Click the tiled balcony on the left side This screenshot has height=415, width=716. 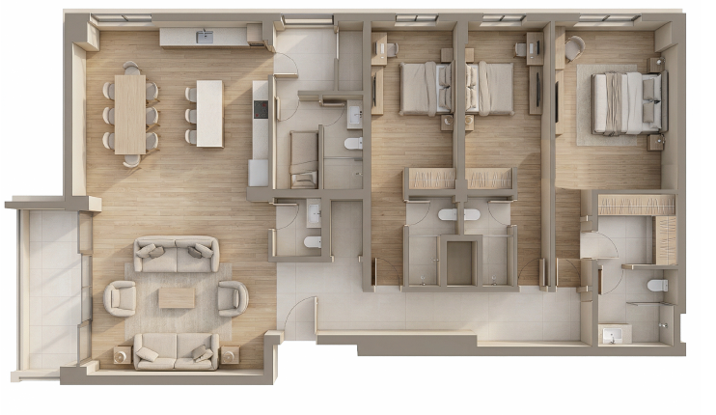point(48,289)
